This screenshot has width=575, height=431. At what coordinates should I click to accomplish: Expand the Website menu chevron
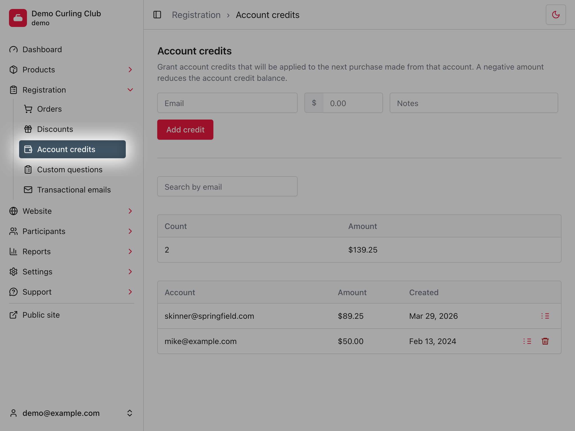point(130,211)
